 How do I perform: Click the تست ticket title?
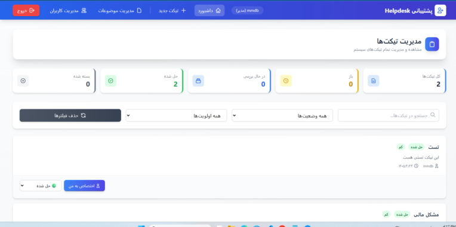click(x=433, y=148)
